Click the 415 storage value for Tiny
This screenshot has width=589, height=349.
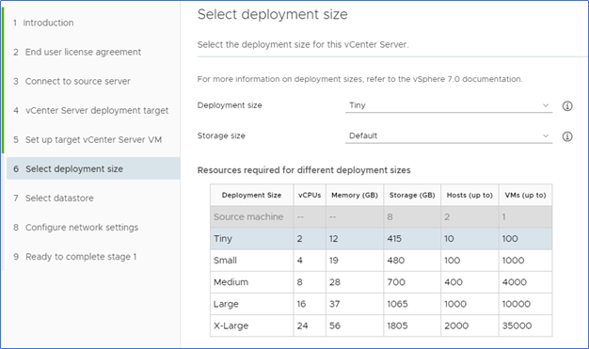(x=394, y=239)
